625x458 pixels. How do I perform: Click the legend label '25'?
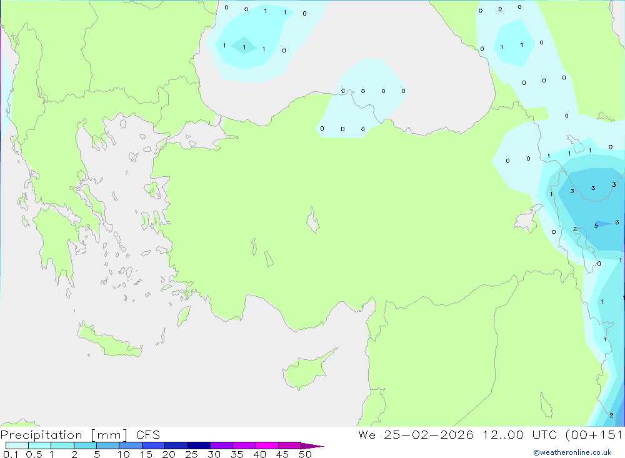[192, 454]
